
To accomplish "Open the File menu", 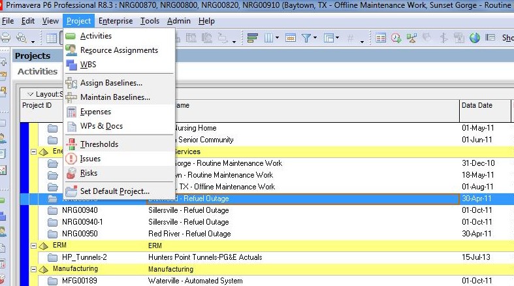I will [x=8, y=21].
